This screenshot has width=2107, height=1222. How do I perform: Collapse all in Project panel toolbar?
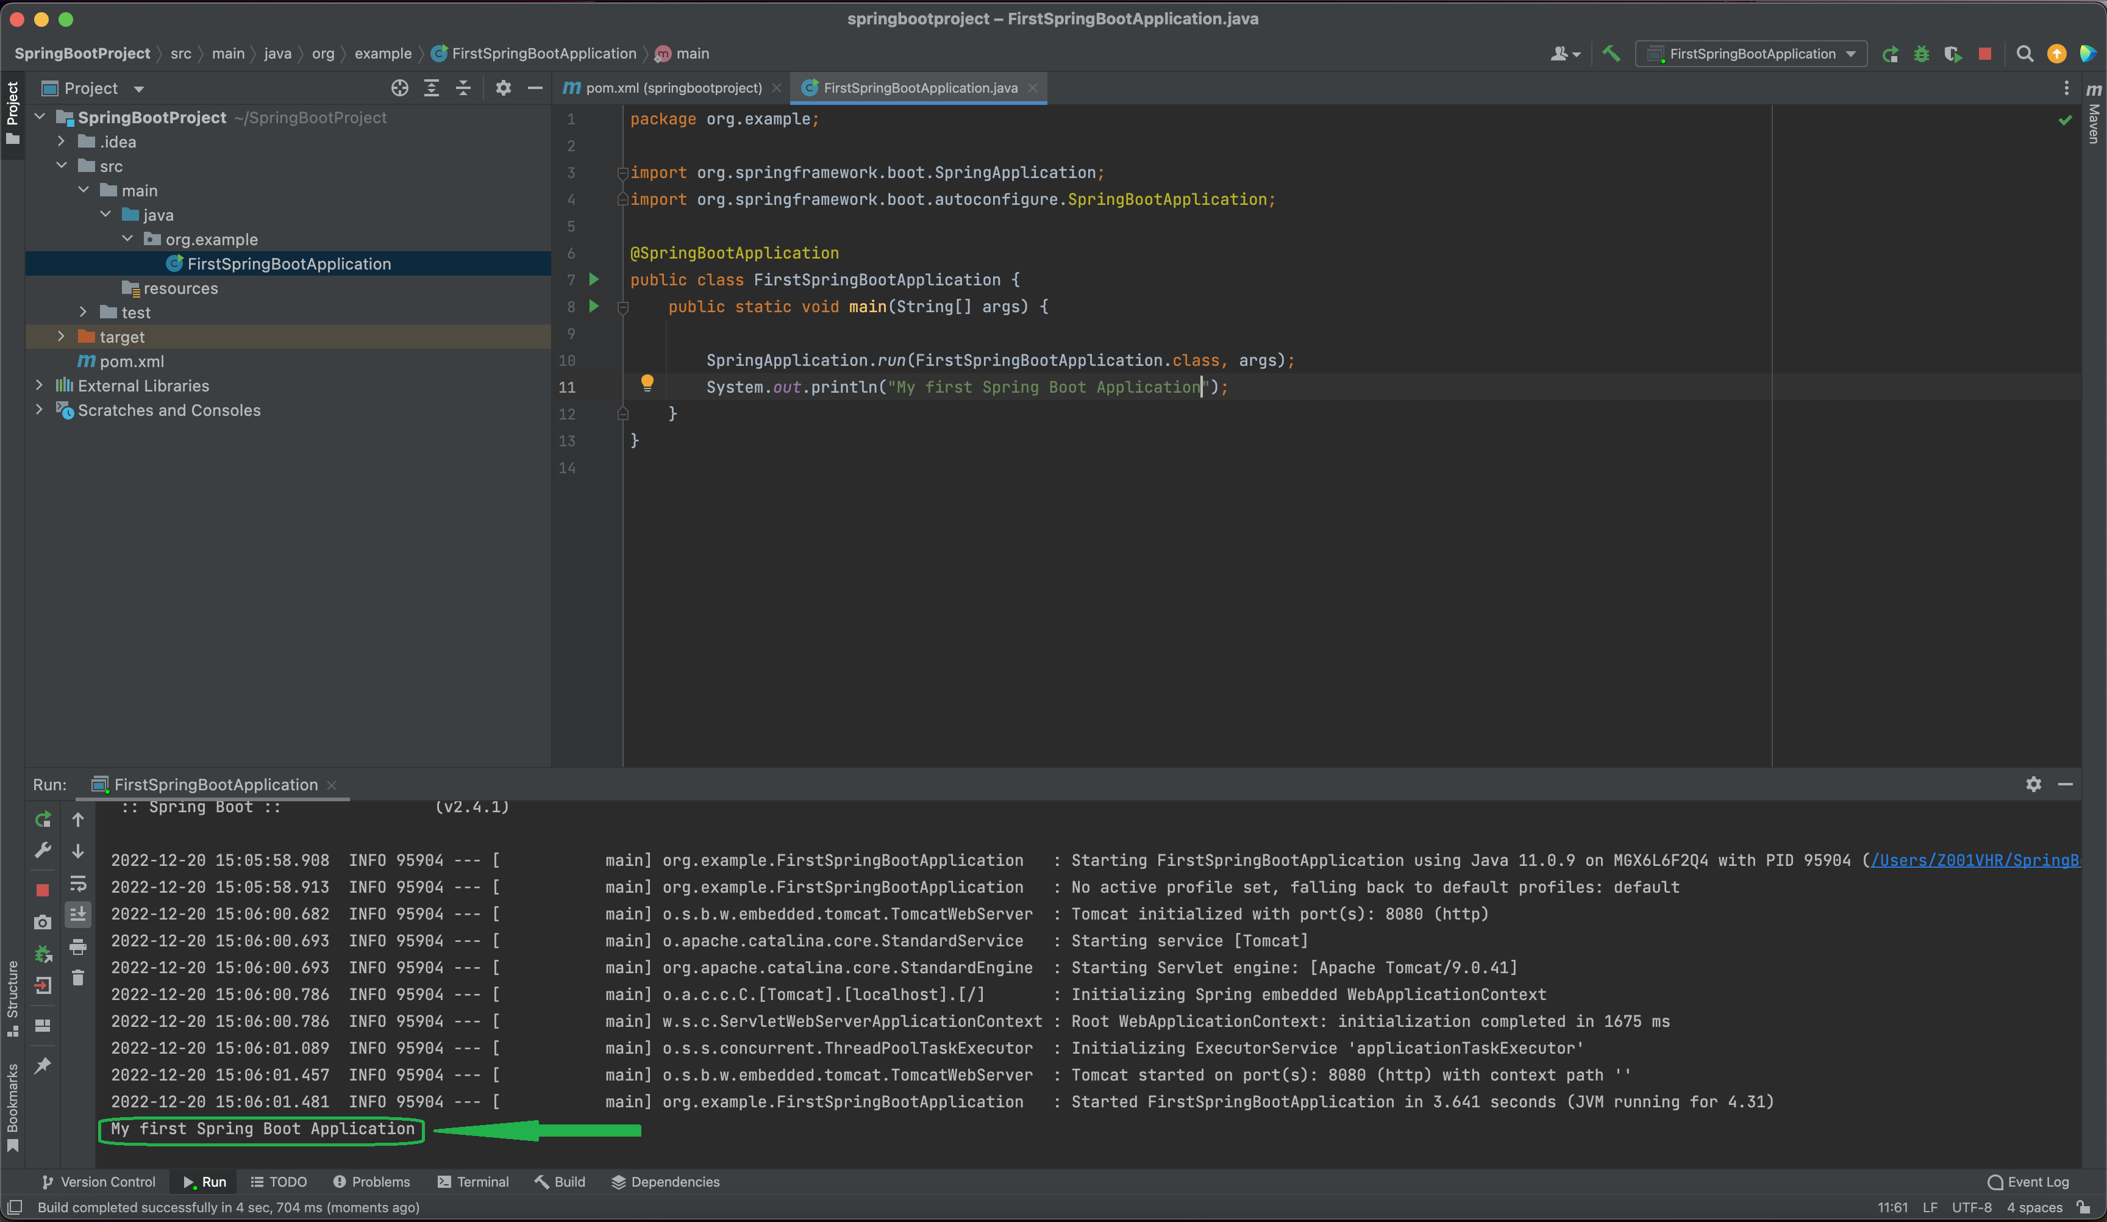tap(463, 88)
